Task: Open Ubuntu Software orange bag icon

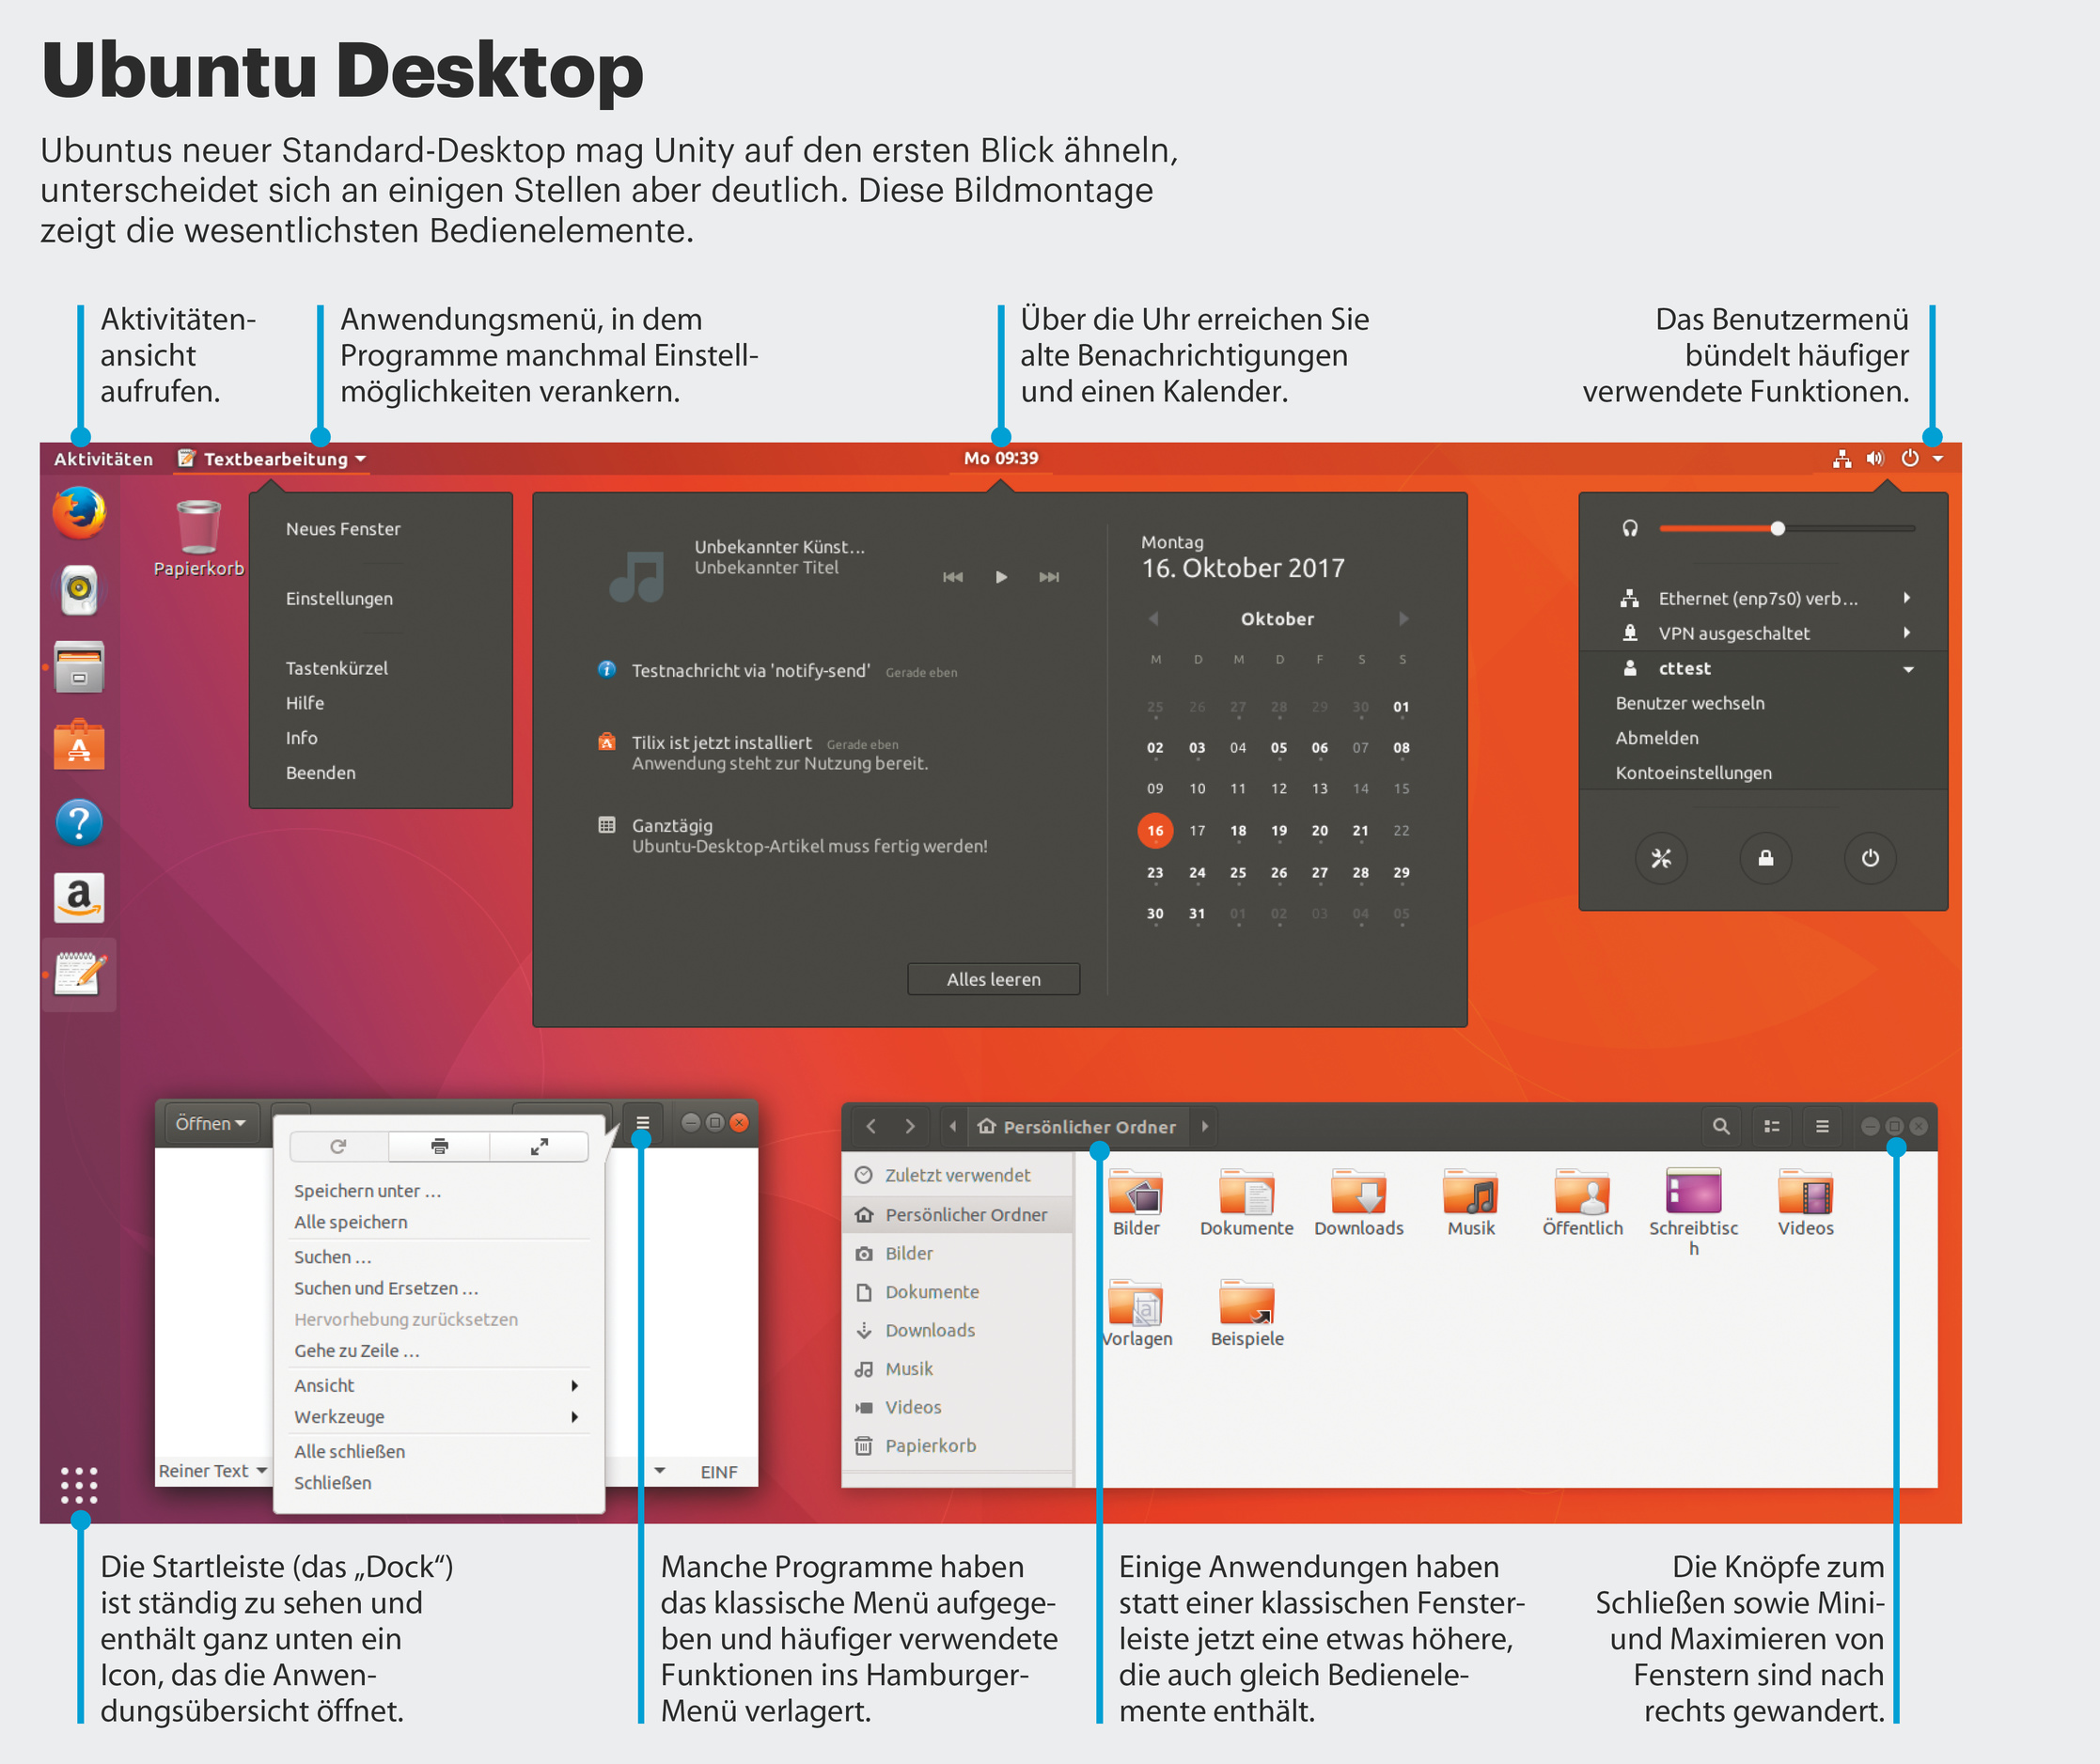Action: point(79,745)
